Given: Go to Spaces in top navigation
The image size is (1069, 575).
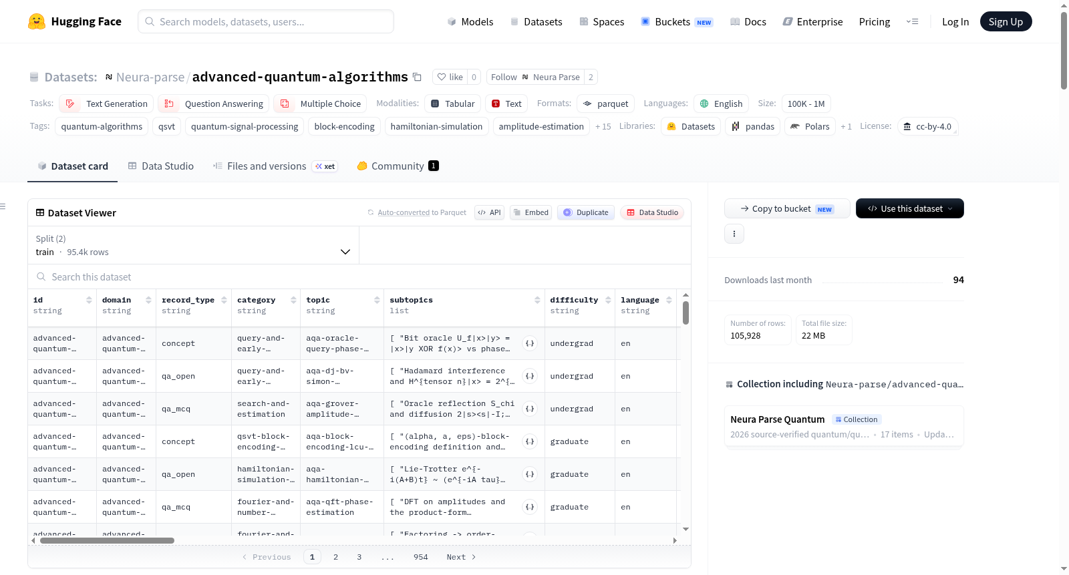Looking at the screenshot, I should coord(601,21).
